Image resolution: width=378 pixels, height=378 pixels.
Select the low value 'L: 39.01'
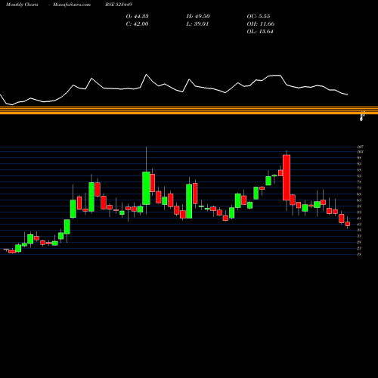point(197,24)
